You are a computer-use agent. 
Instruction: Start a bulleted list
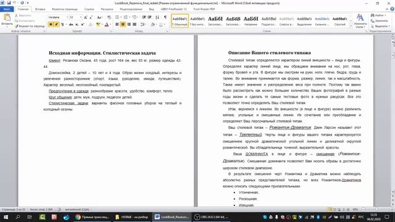point(118,17)
